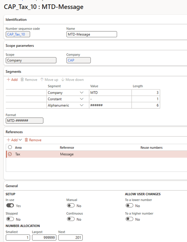Click the Length column header
This screenshot has width=187, height=242.
pos(138,86)
